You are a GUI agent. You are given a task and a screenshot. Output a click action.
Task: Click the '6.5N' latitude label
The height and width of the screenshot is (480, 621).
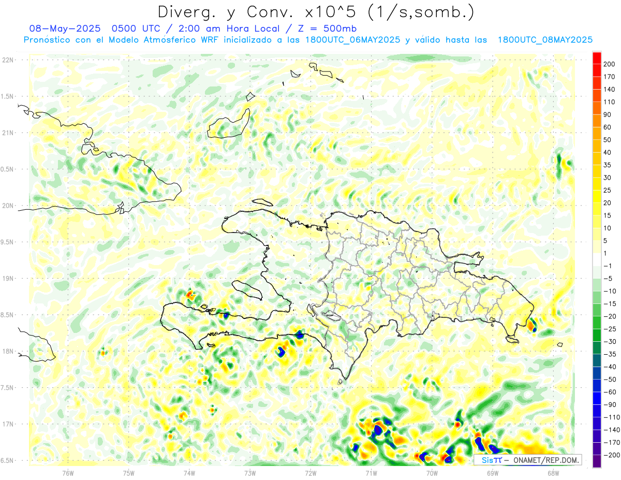coord(7,461)
